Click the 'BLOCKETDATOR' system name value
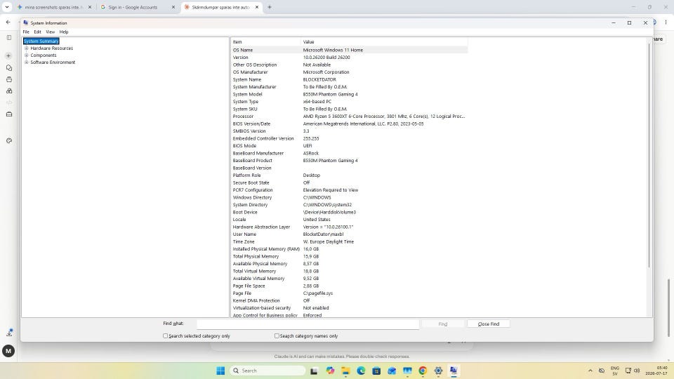This screenshot has width=674, height=379. [319, 79]
